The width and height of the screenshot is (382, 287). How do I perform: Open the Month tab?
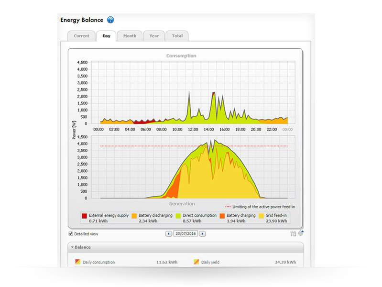coord(130,36)
